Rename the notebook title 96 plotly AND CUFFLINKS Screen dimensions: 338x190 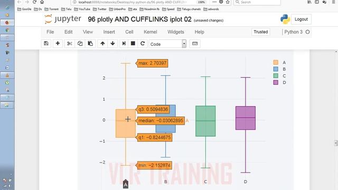pos(139,19)
